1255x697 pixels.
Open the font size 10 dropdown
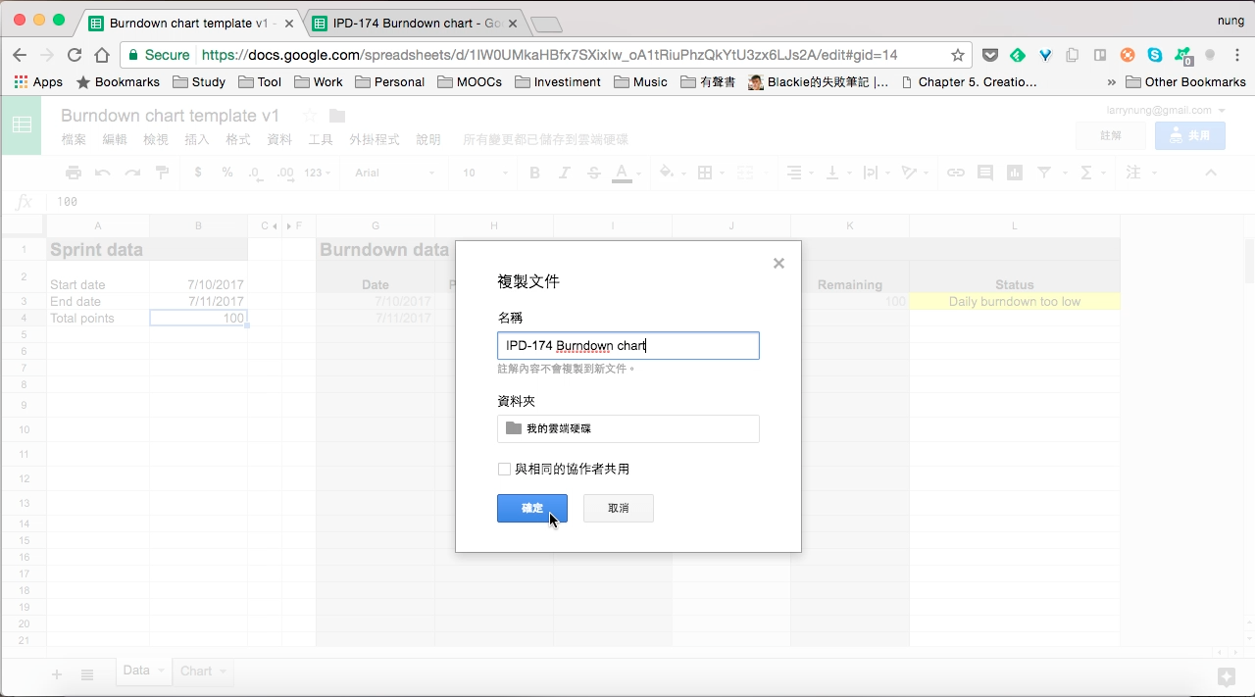tap(485, 173)
